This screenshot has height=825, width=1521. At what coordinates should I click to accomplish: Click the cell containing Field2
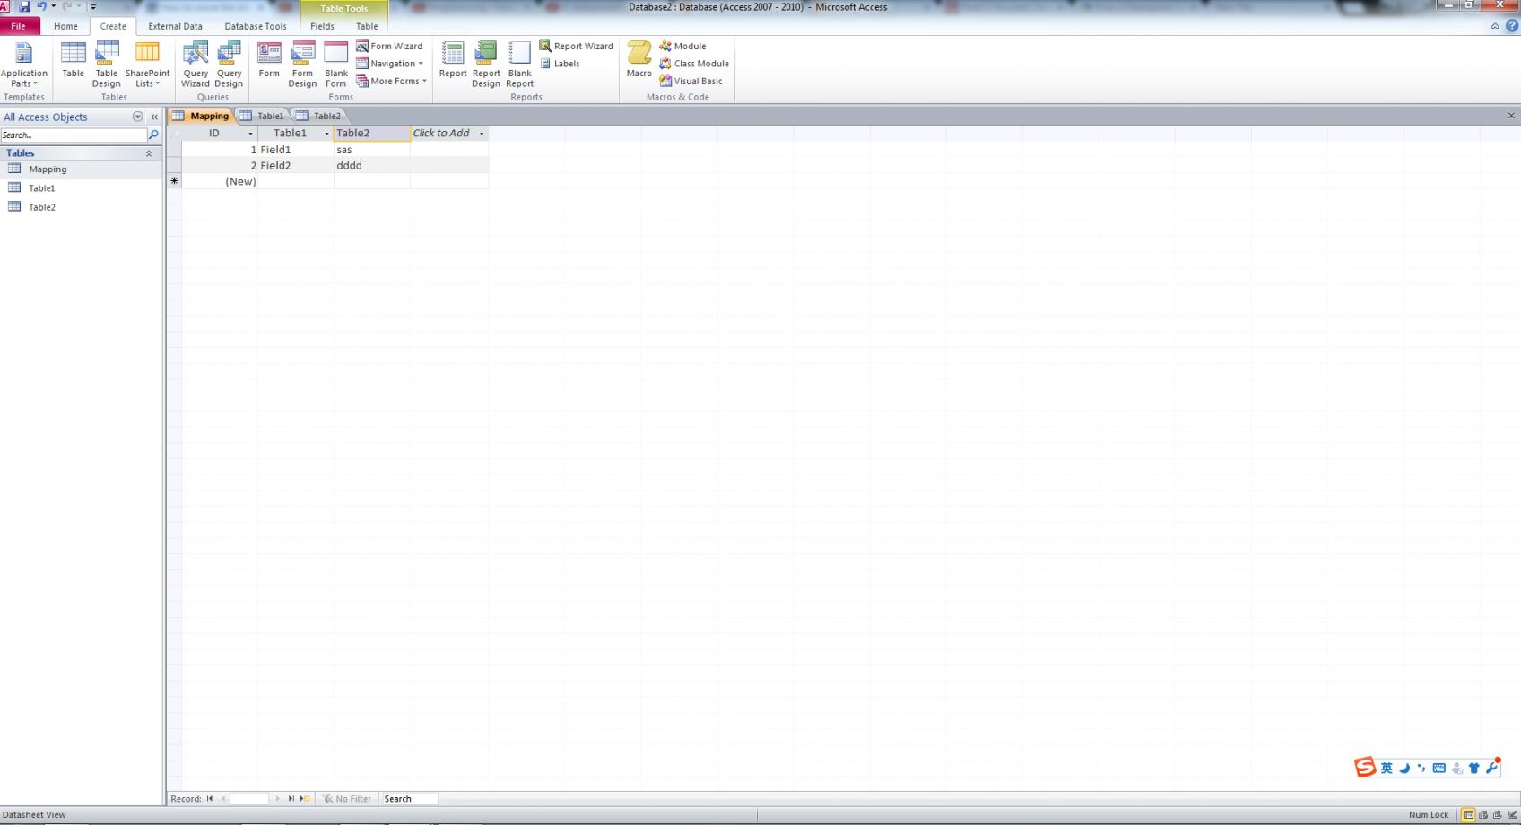click(295, 165)
